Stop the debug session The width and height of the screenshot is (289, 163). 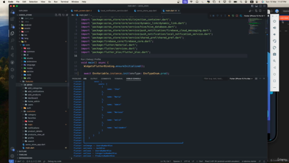(x=237, y=16)
